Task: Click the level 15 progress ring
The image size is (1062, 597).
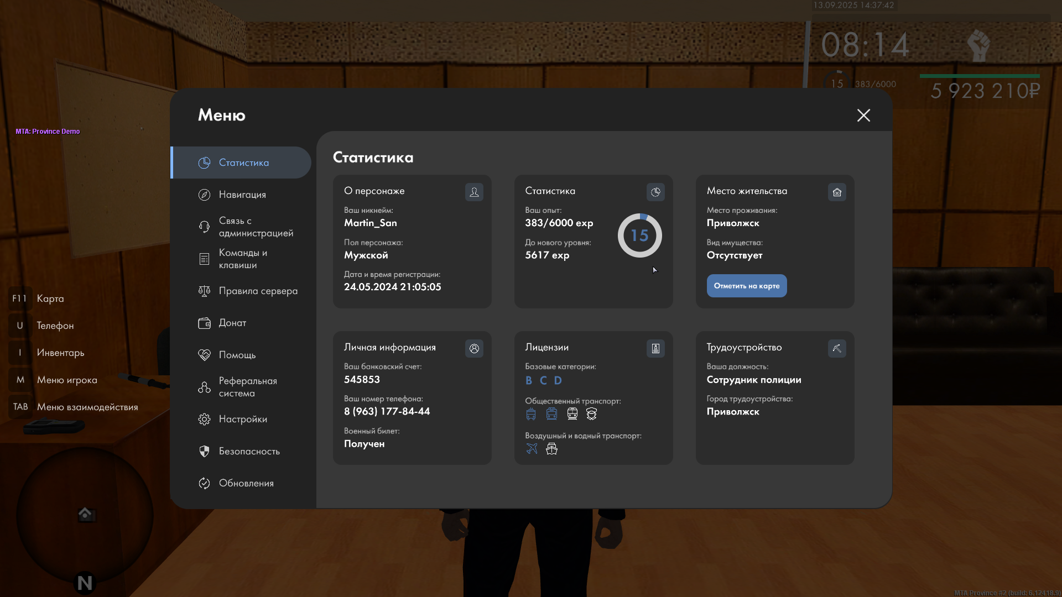Action: click(x=639, y=235)
